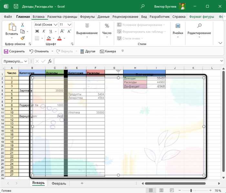The height and width of the screenshot is (193, 226).
Task: Click the Copy icon in clipboard group
Action: coord(23,31)
